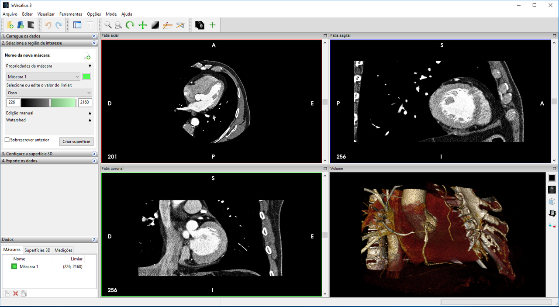Viewport: 559px width, 307px height.
Task: Switch to the Superfícies 3D tab
Action: tap(38, 250)
